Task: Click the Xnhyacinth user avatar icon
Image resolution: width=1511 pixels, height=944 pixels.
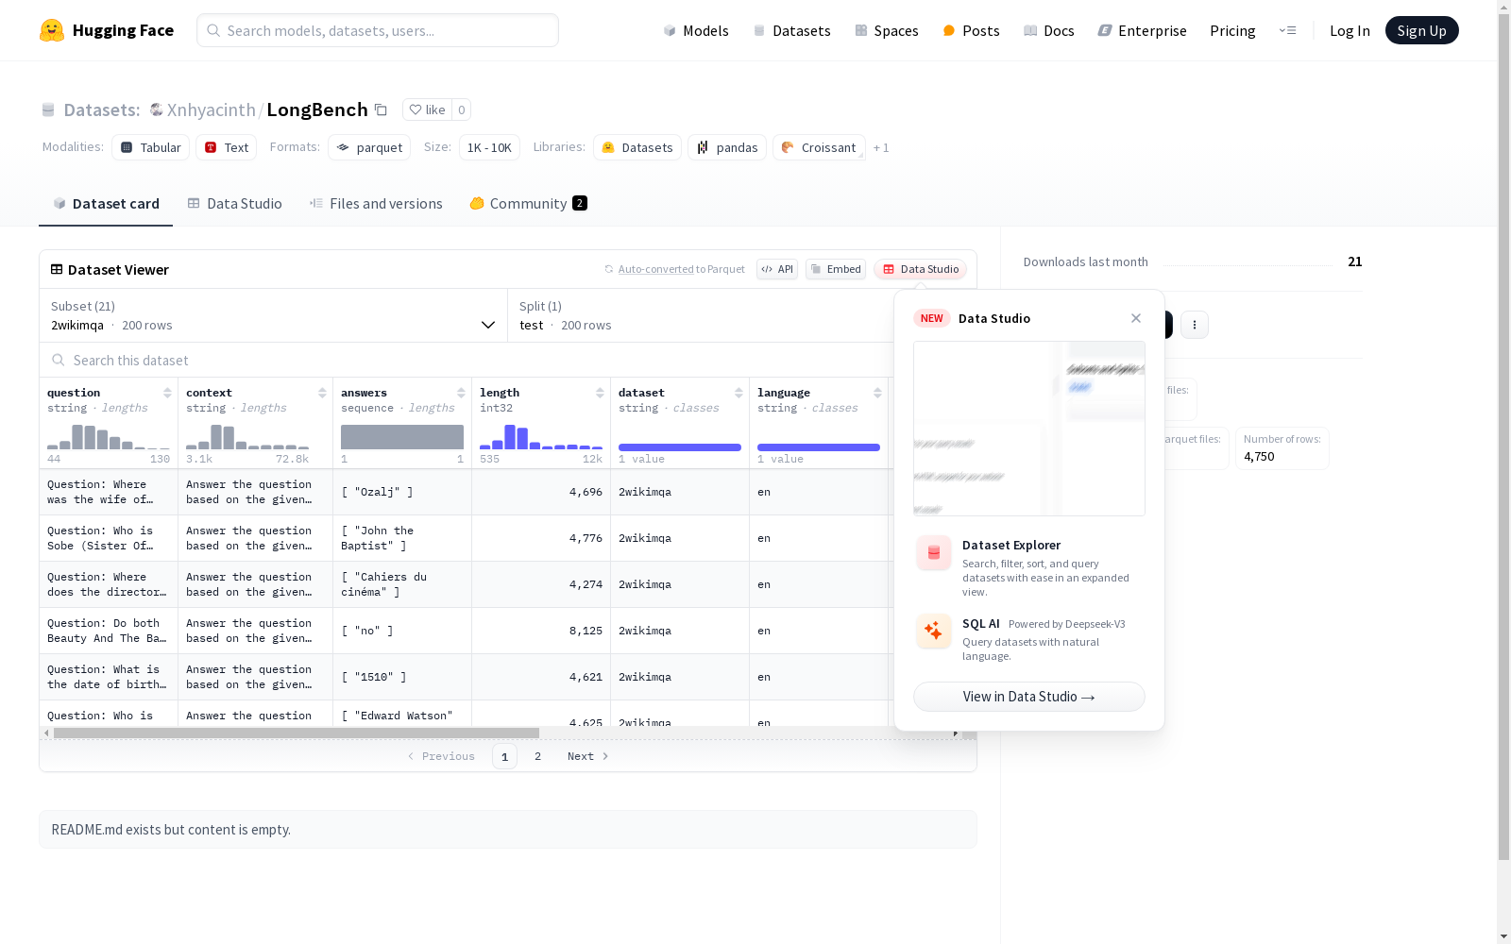Action: [x=157, y=110]
